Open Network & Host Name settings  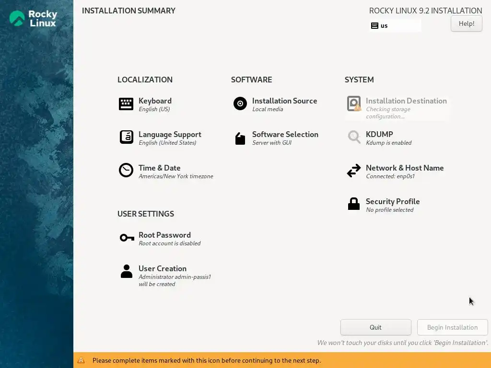[405, 168]
